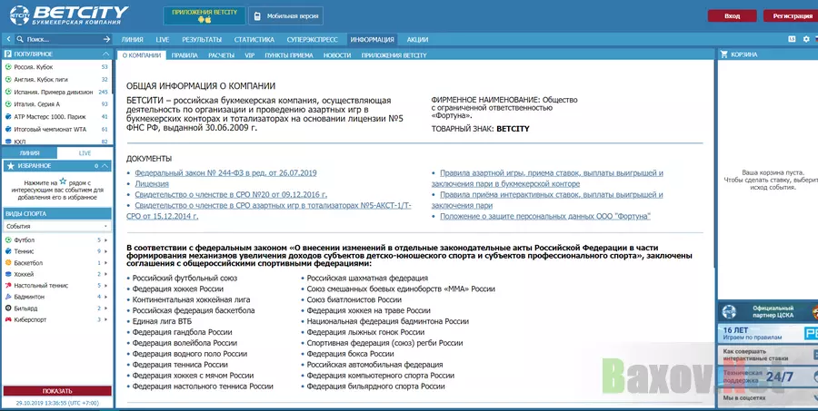Expand the Бадминтон sport row arrow

106,297
